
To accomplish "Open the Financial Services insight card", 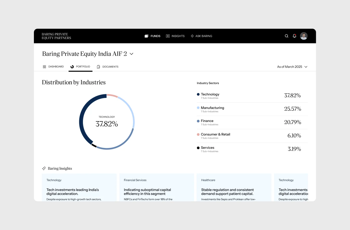I will pos(156,187).
